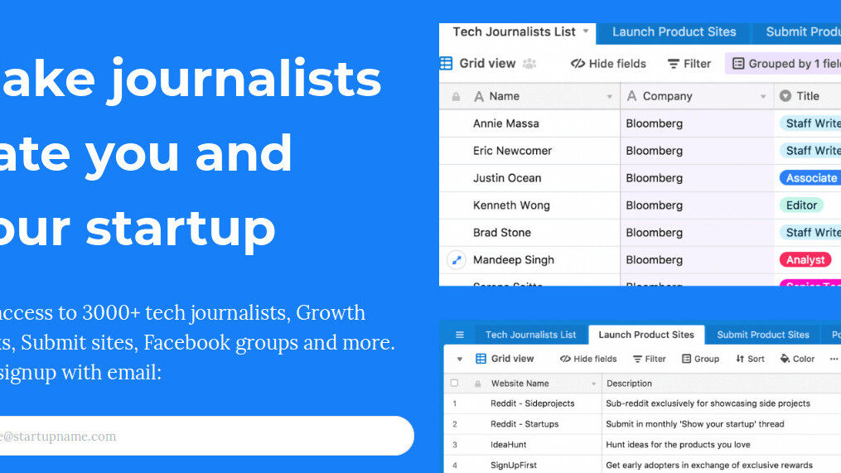This screenshot has width=841, height=473.
Task: Open the Website Name column dropdown arrow
Action: [x=593, y=384]
